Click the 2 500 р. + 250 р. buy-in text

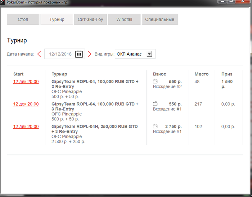(68, 142)
